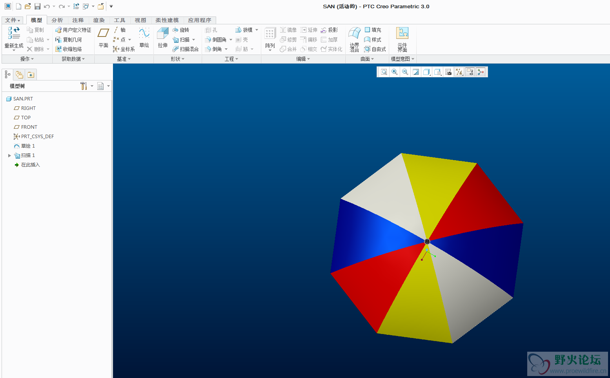Click the 元件界面 component interface button
This screenshot has height=378, width=610.
click(402, 39)
